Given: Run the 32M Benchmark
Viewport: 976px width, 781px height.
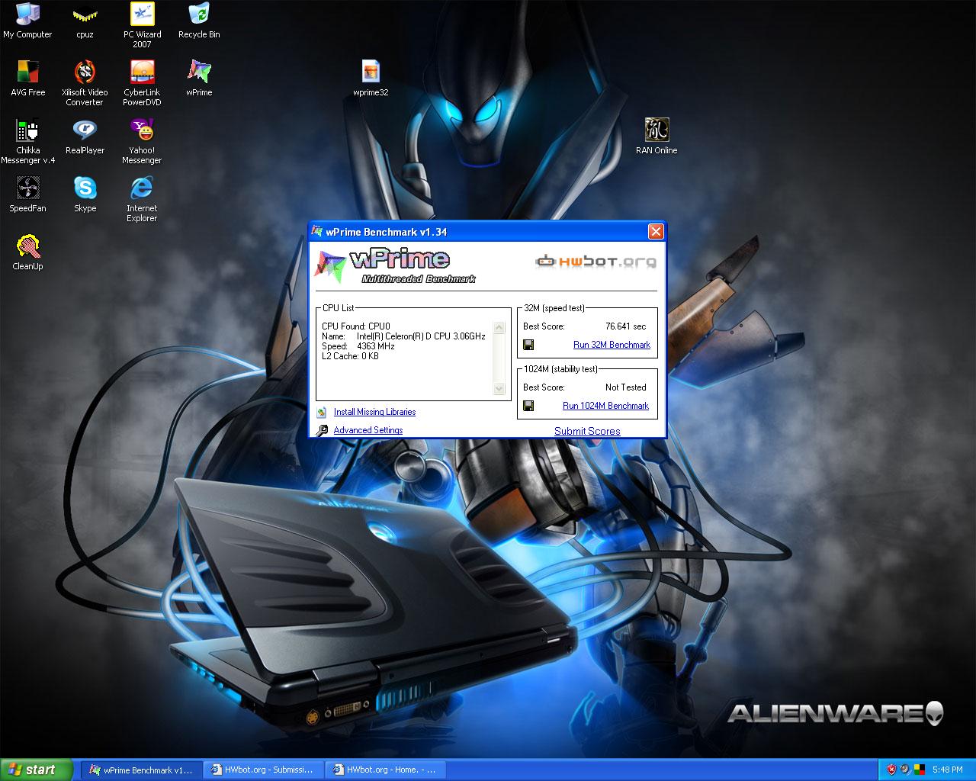Looking at the screenshot, I should (x=612, y=345).
